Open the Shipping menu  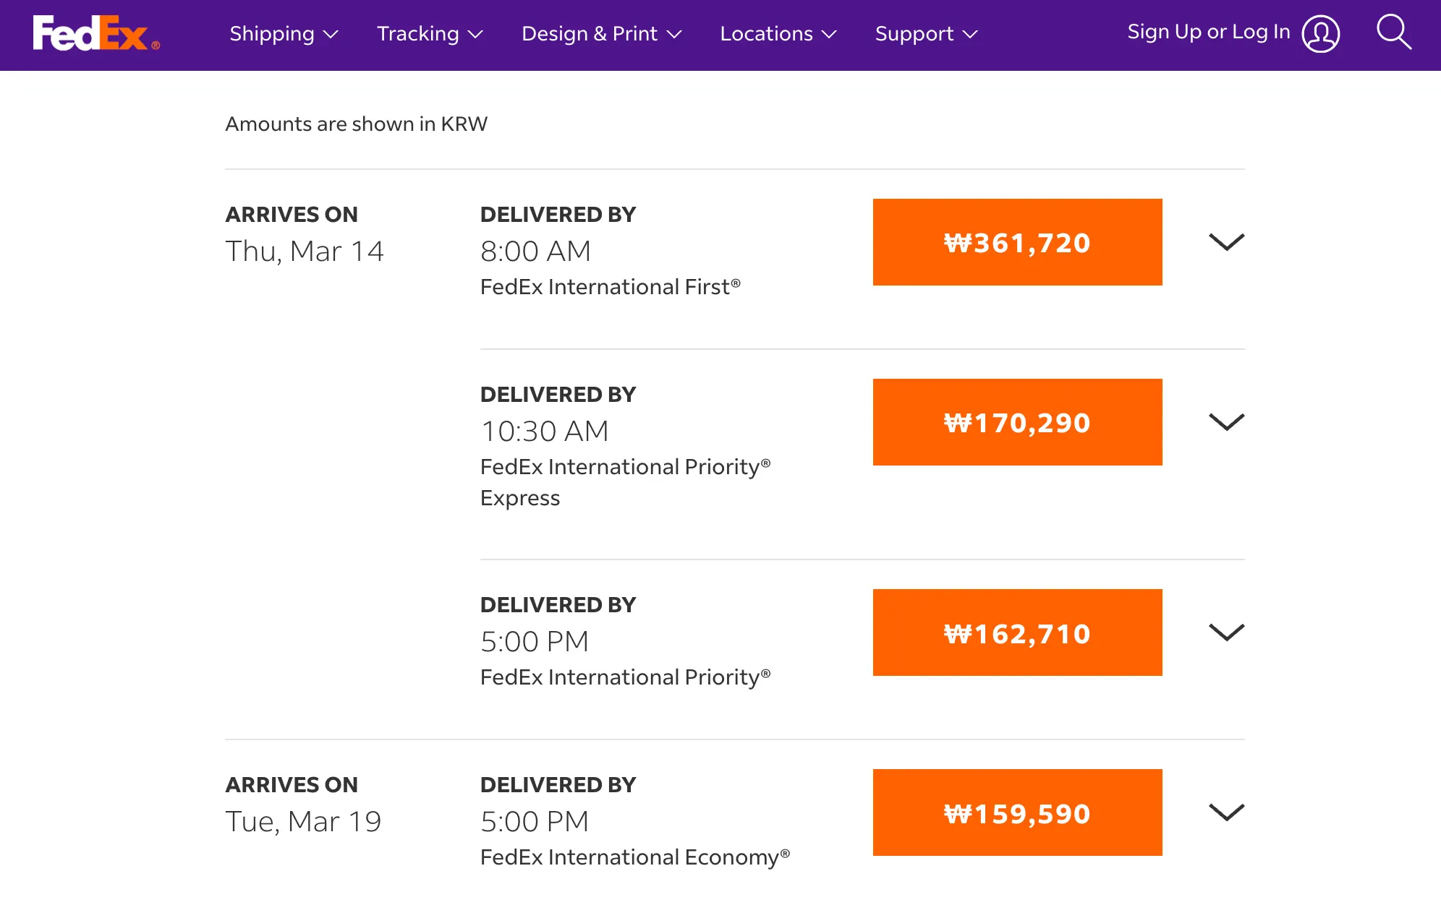pos(272,33)
